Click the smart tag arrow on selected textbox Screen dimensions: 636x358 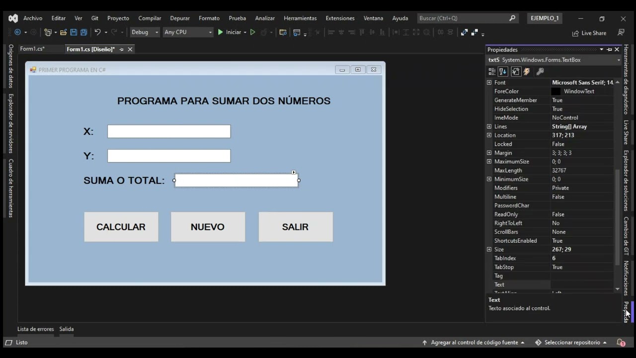coord(294,173)
